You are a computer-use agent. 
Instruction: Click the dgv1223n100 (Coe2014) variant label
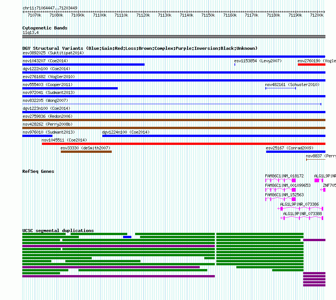click(46, 108)
